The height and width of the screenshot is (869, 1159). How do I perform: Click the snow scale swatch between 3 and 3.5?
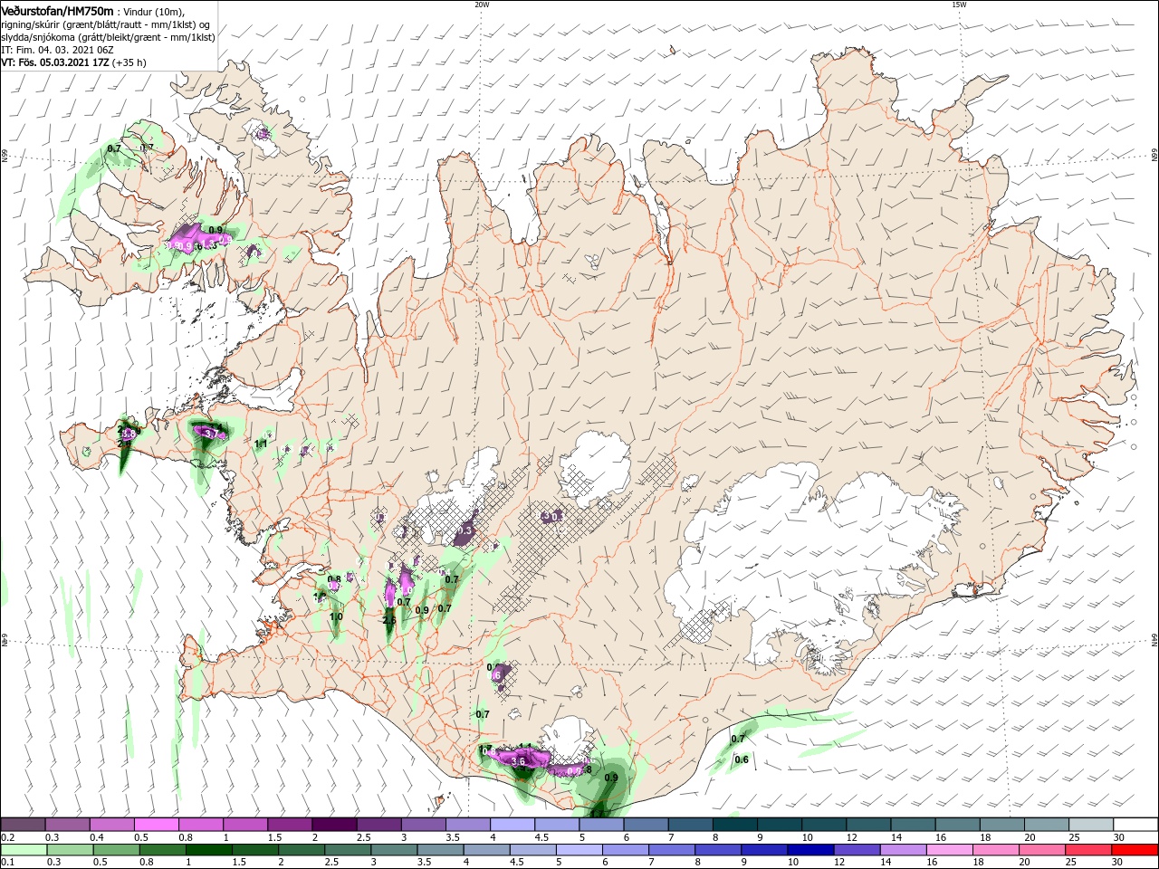pos(423,825)
